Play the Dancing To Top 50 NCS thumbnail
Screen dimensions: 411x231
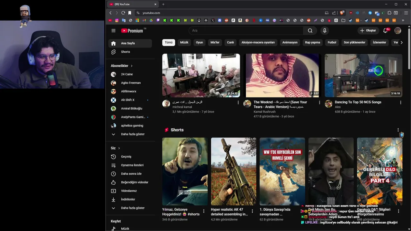(363, 75)
